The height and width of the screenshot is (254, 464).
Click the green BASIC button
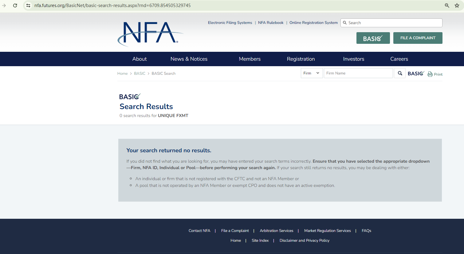coord(373,38)
